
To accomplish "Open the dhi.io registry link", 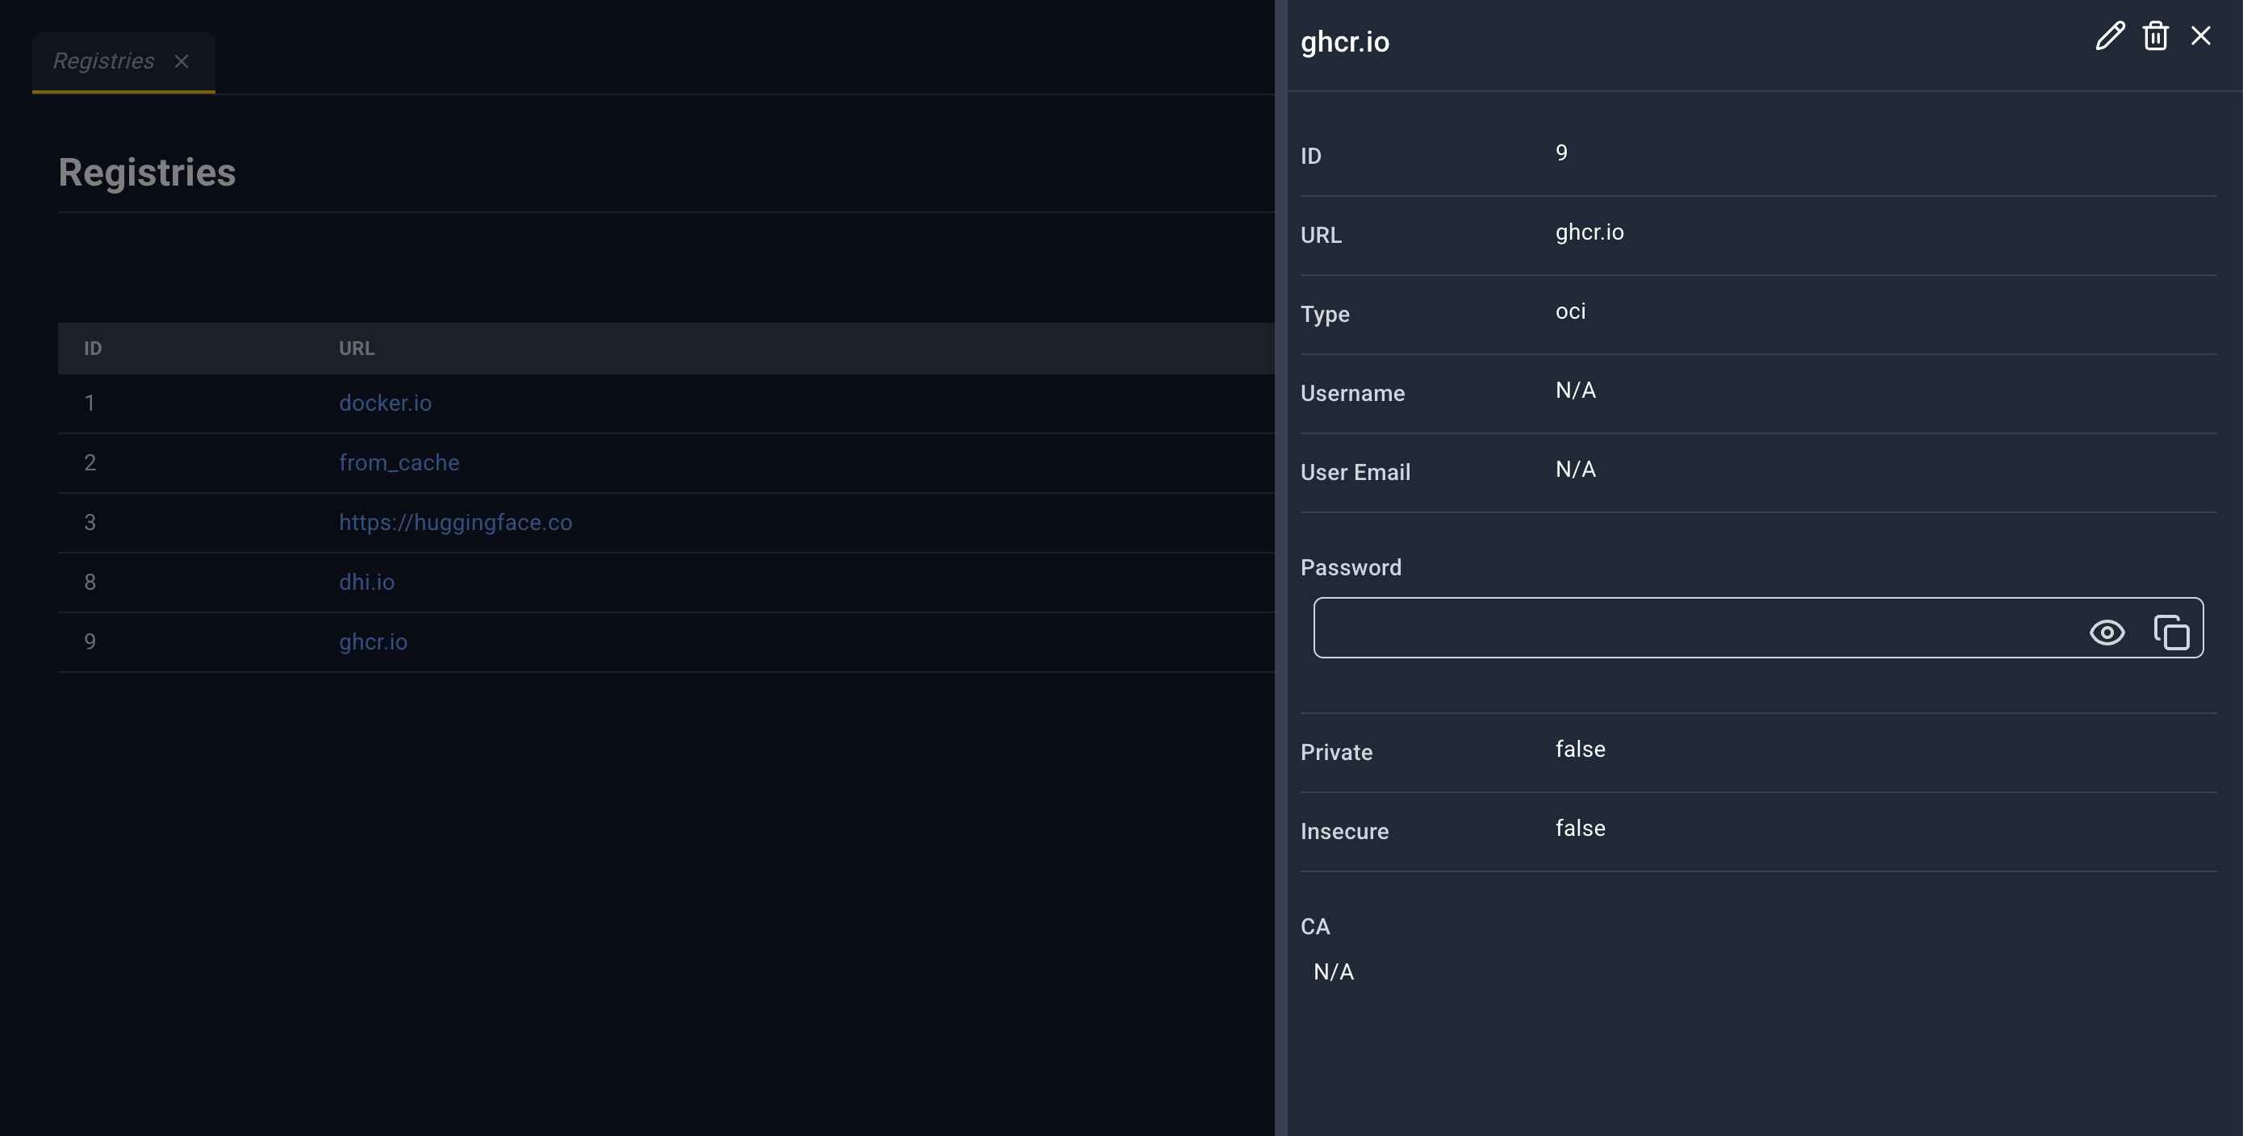I will [366, 582].
